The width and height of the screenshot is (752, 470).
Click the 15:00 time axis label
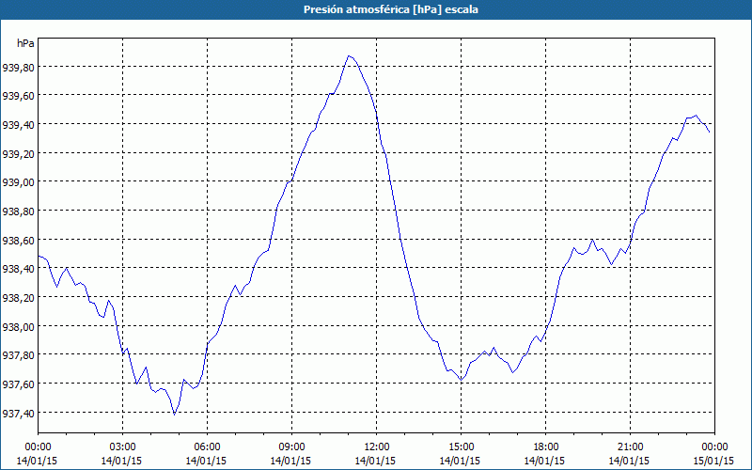pos(461,447)
